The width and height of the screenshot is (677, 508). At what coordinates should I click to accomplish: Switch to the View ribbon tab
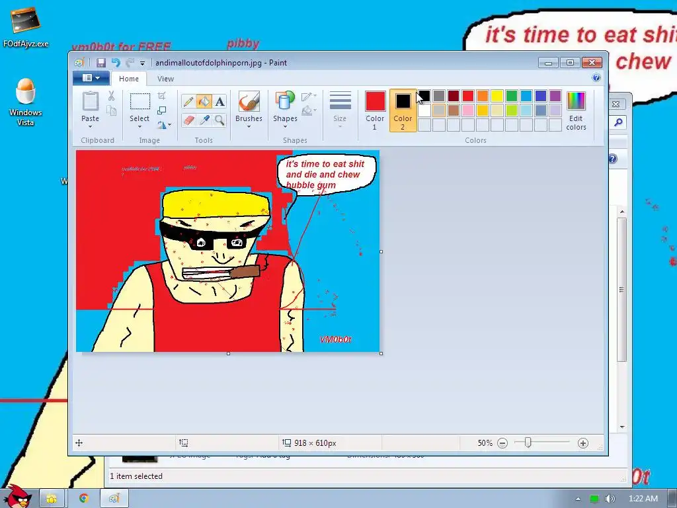click(x=165, y=79)
